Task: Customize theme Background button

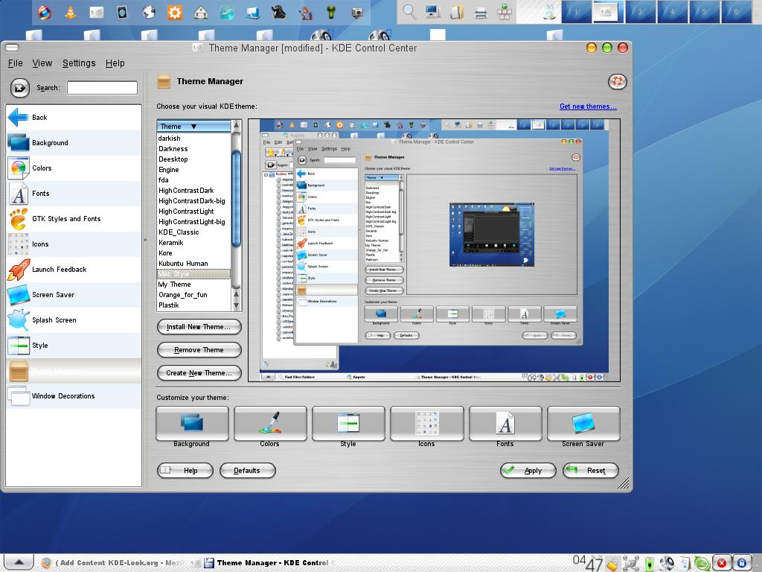Action: click(192, 424)
